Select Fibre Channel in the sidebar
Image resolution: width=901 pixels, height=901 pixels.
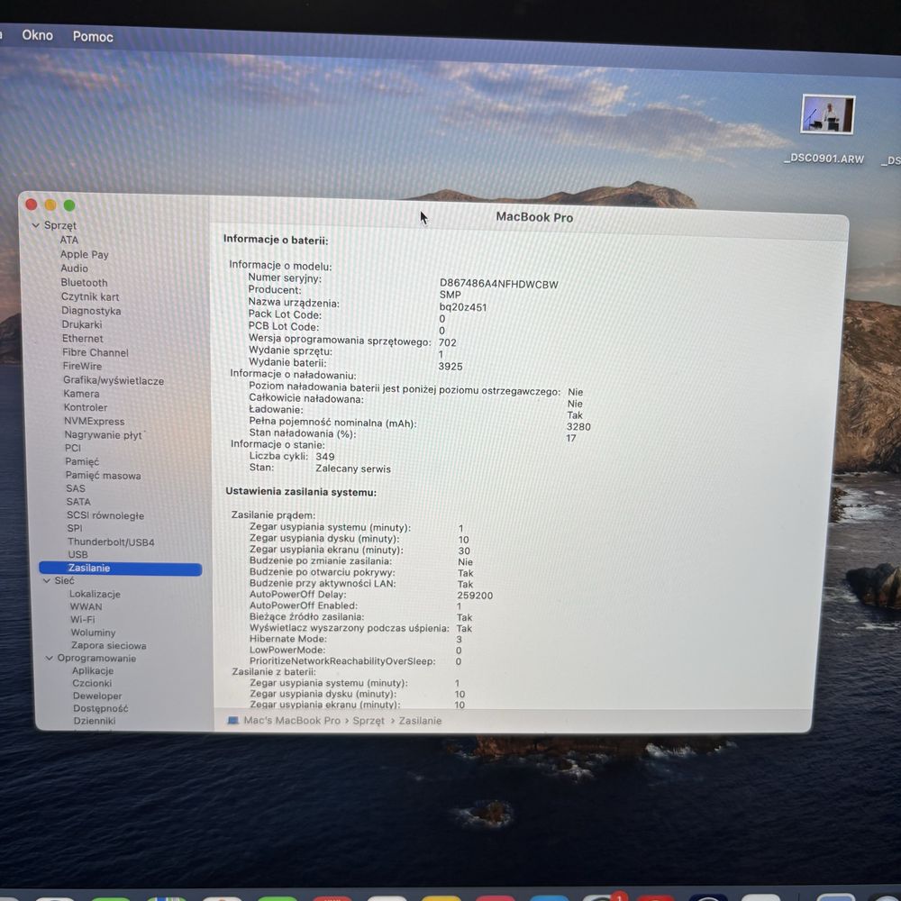click(96, 352)
